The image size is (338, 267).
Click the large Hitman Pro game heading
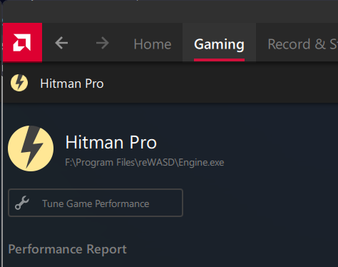111,142
